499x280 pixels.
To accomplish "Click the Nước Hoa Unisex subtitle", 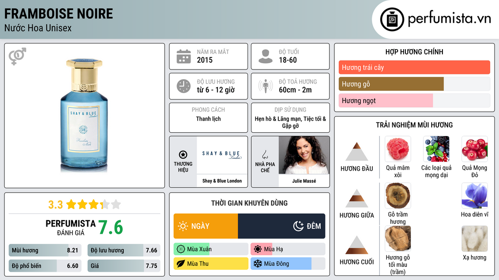I will (x=38, y=28).
